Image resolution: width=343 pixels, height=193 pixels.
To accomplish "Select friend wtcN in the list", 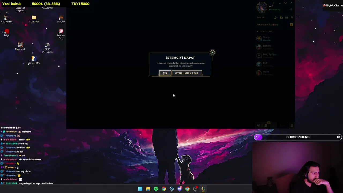I will [x=274, y=73].
